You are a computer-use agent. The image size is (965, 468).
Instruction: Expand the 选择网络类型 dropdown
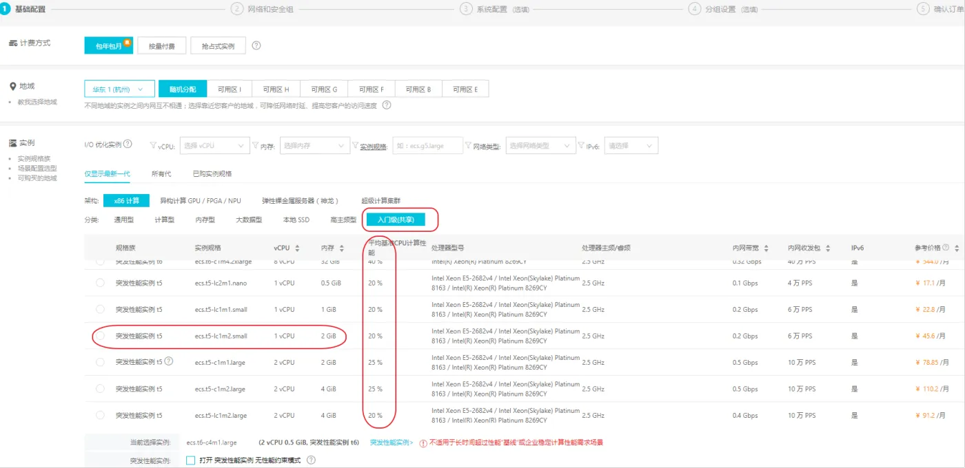(540, 146)
